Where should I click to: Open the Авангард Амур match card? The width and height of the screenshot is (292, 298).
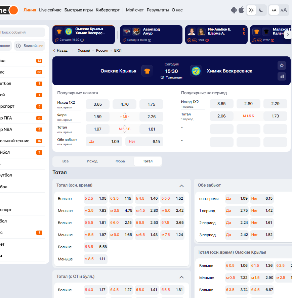[151, 35]
